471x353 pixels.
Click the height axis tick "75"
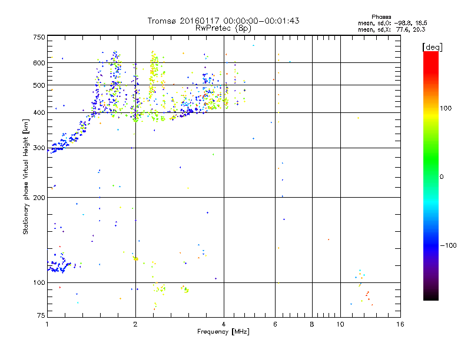click(41, 315)
